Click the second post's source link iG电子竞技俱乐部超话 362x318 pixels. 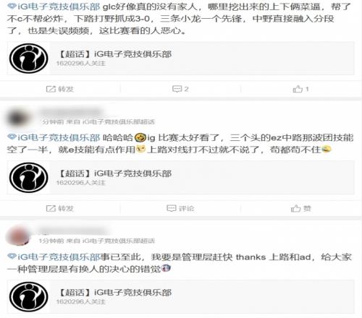(119, 122)
